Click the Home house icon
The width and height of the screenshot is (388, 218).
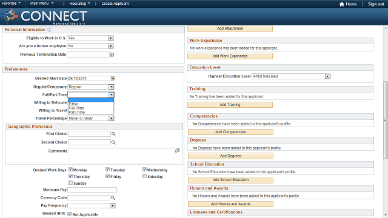point(342,4)
